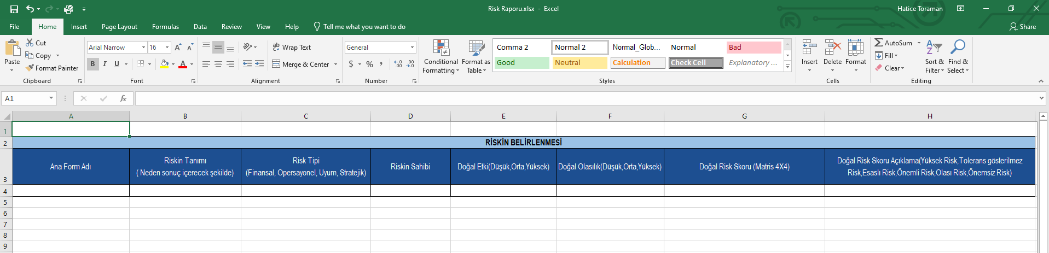Click the Format Painter brush icon
1049x253 pixels.
31,68
